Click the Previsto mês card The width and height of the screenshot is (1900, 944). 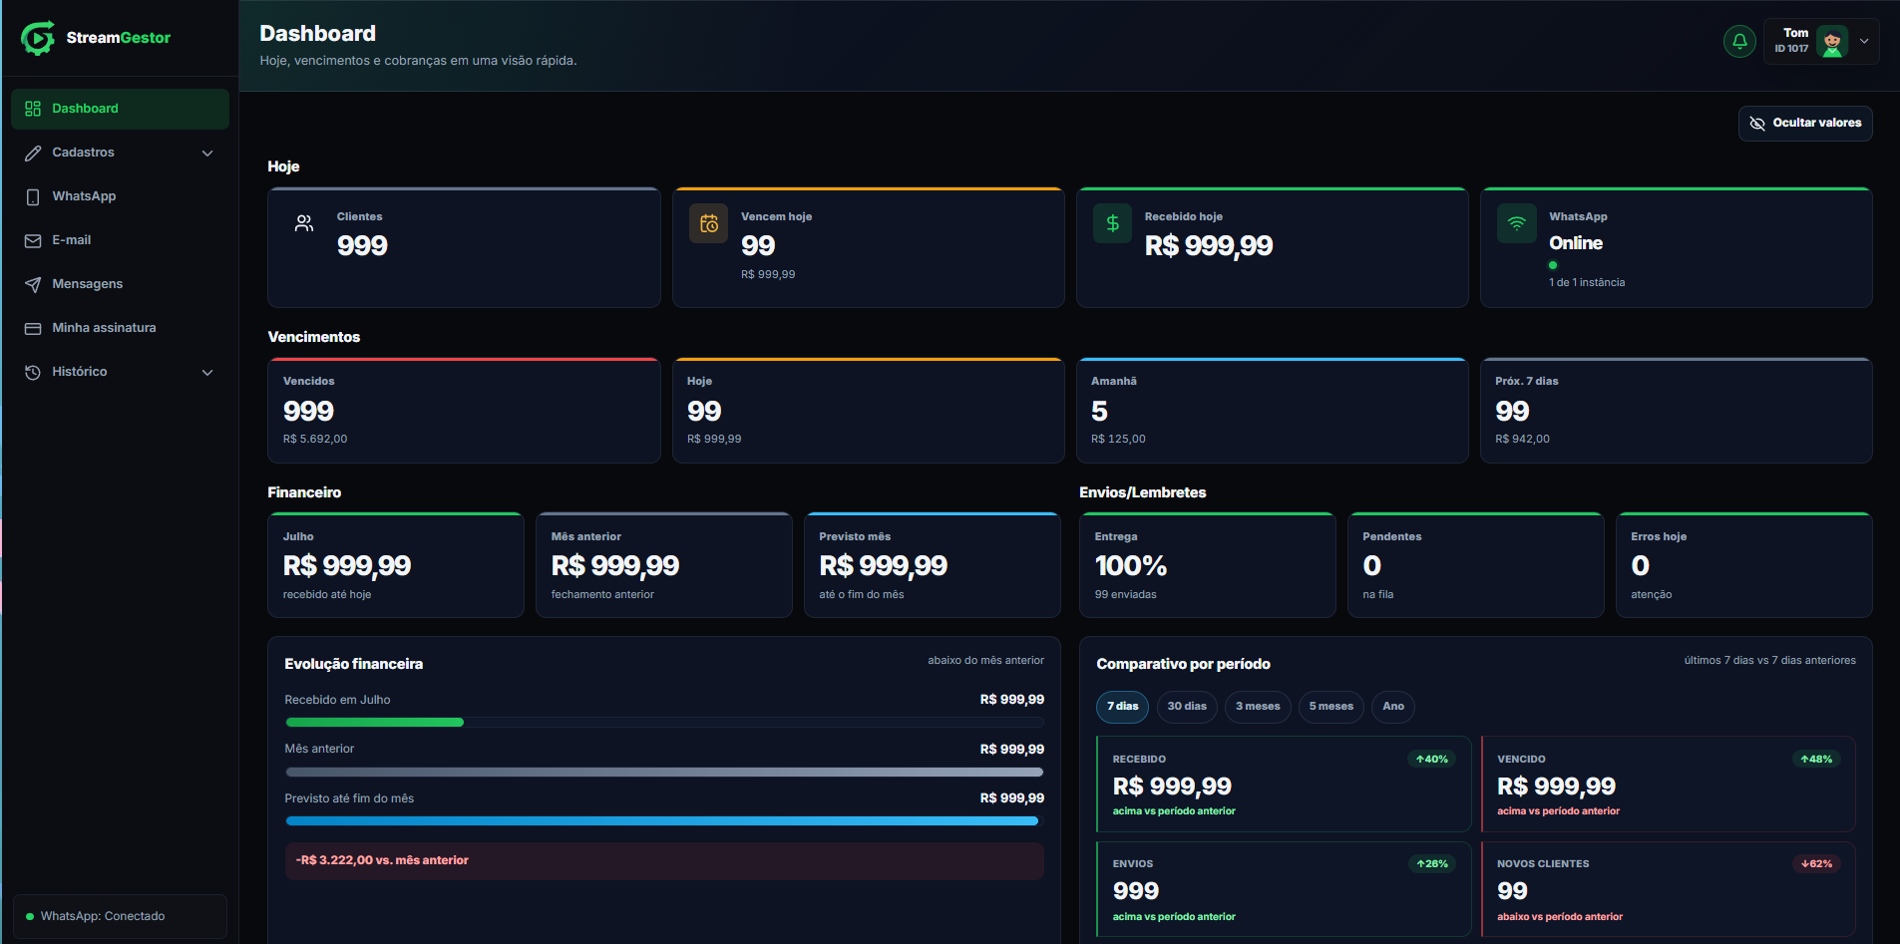(x=932, y=565)
